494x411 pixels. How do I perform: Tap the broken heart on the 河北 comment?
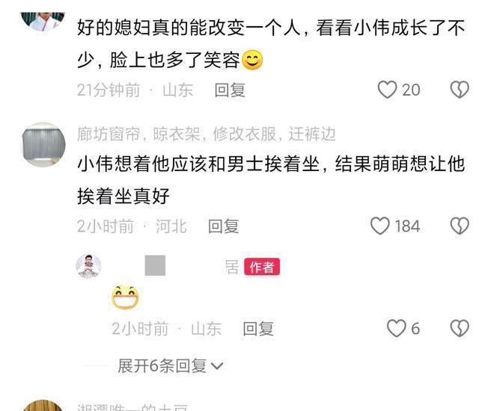460,226
